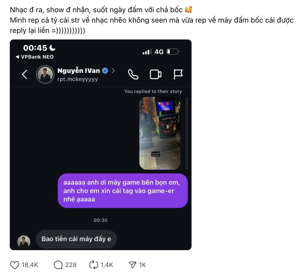Viewport: 307px width, 276px height.
Task: Start a voice call with phone icon
Action: click(133, 74)
